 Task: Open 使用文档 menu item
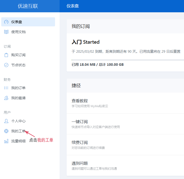coord(18,32)
